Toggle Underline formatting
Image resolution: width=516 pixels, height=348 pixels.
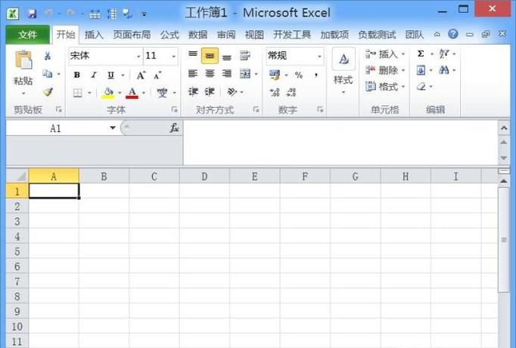click(111, 75)
